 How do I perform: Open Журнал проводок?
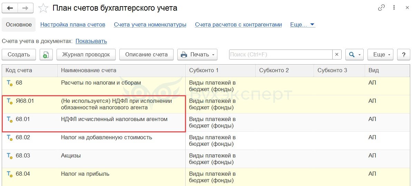coord(86,54)
